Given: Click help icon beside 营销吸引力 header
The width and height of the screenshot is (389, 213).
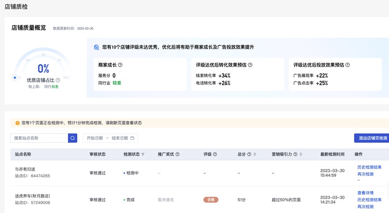Looking at the screenshot, I should pyautogui.click(x=295, y=154).
